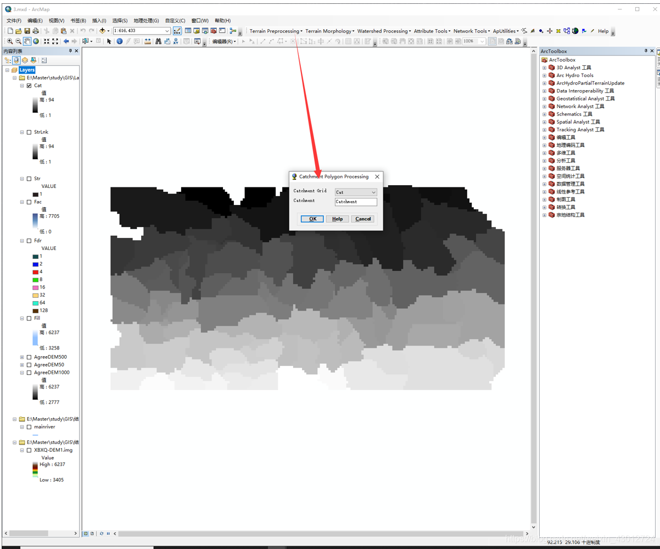Screen dimensions: 660x549
Task: Select the Zoom In tool
Action: tap(10, 41)
